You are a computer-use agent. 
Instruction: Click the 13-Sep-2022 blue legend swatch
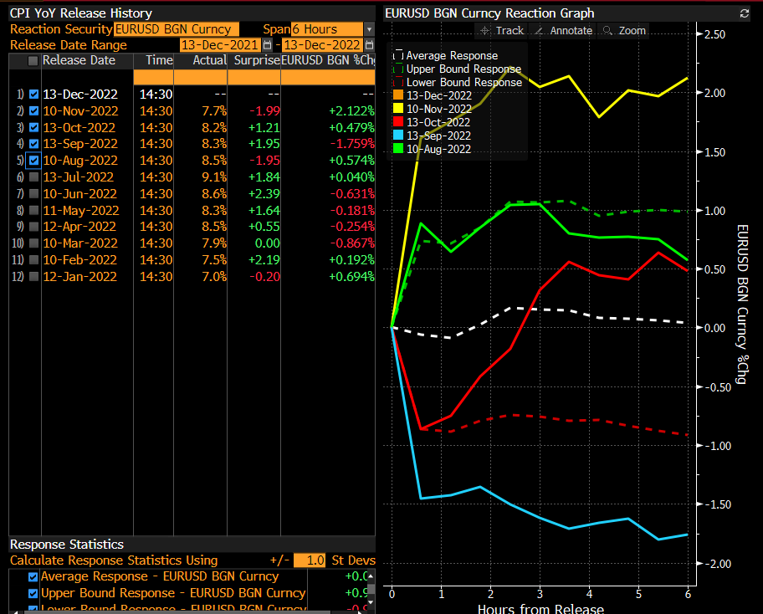(x=398, y=136)
